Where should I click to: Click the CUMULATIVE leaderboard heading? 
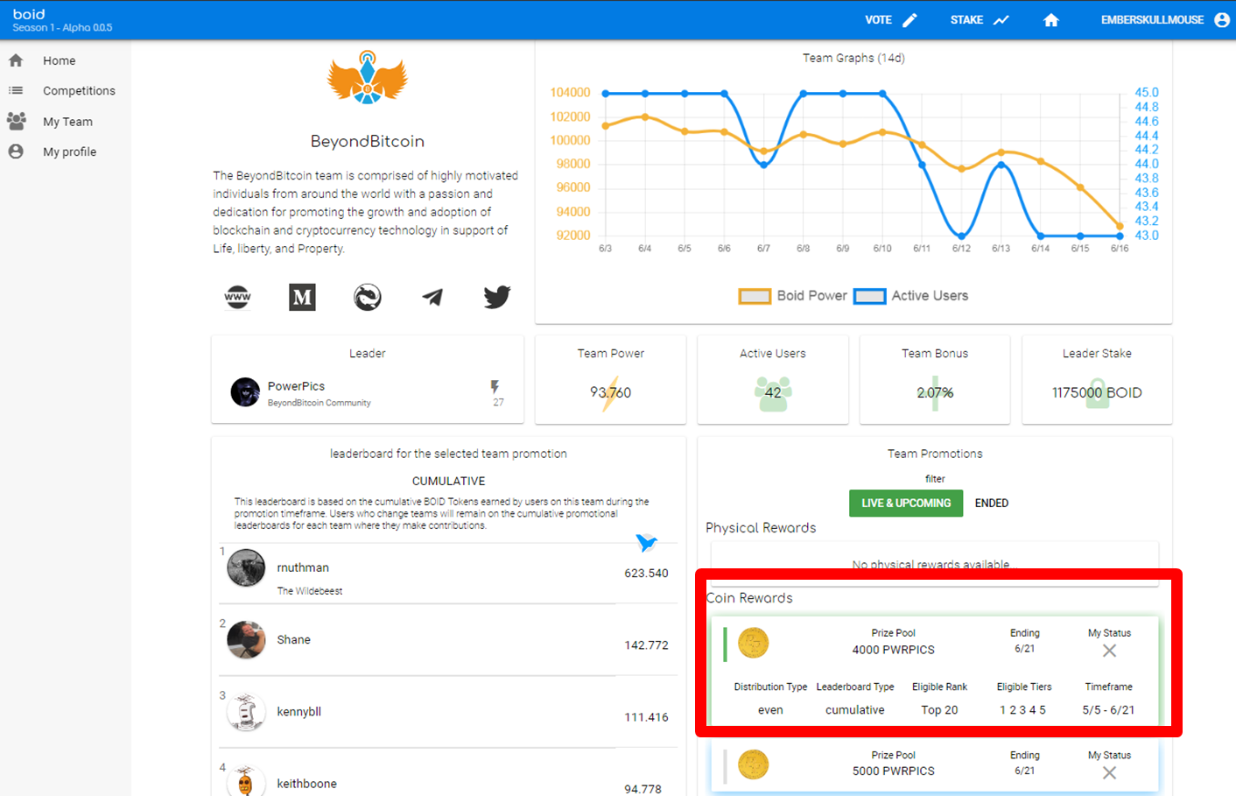click(448, 481)
